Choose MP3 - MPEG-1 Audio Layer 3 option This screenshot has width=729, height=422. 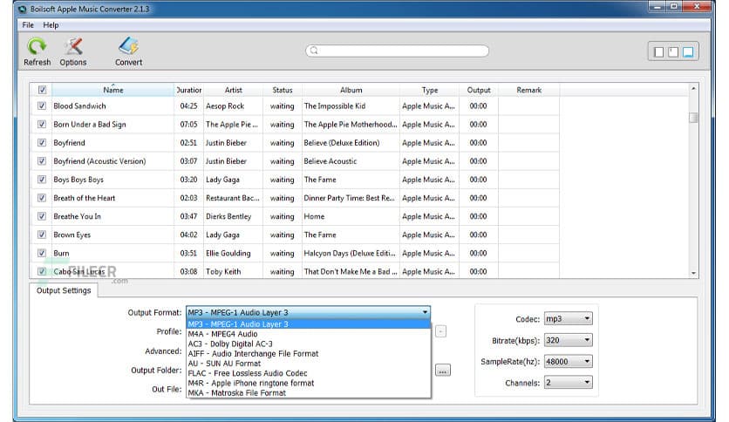pos(308,324)
